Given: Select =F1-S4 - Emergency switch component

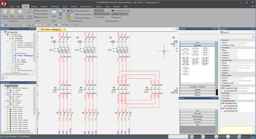Looking at the screenshot, I should (21, 131).
